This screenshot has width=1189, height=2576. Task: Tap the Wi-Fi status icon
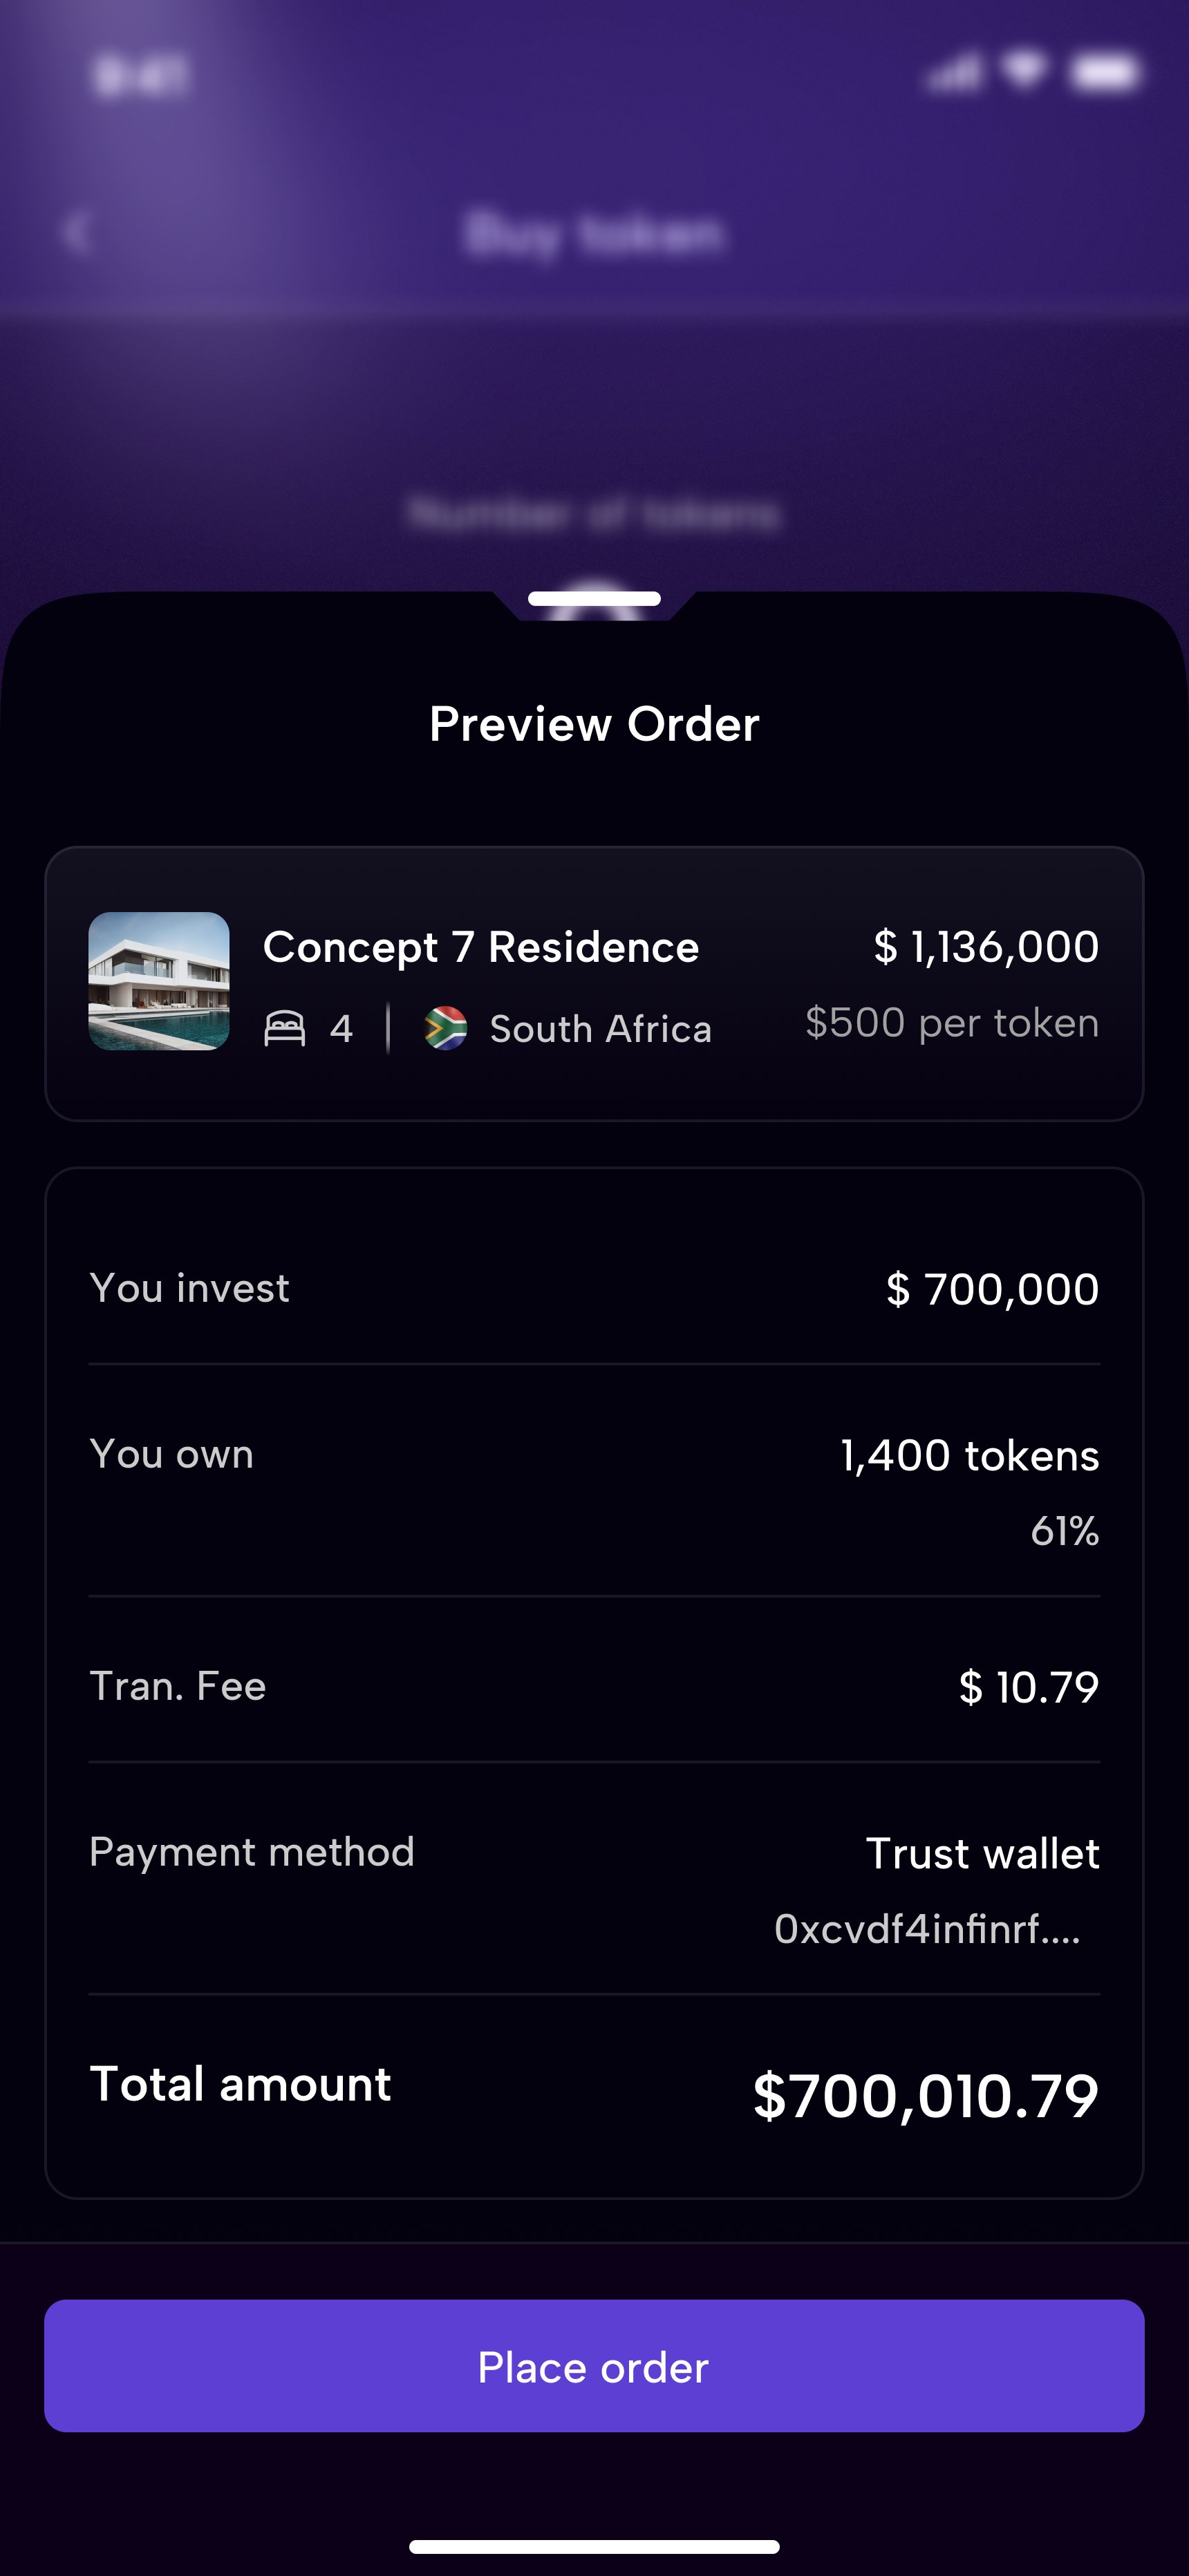pyautogui.click(x=1025, y=70)
